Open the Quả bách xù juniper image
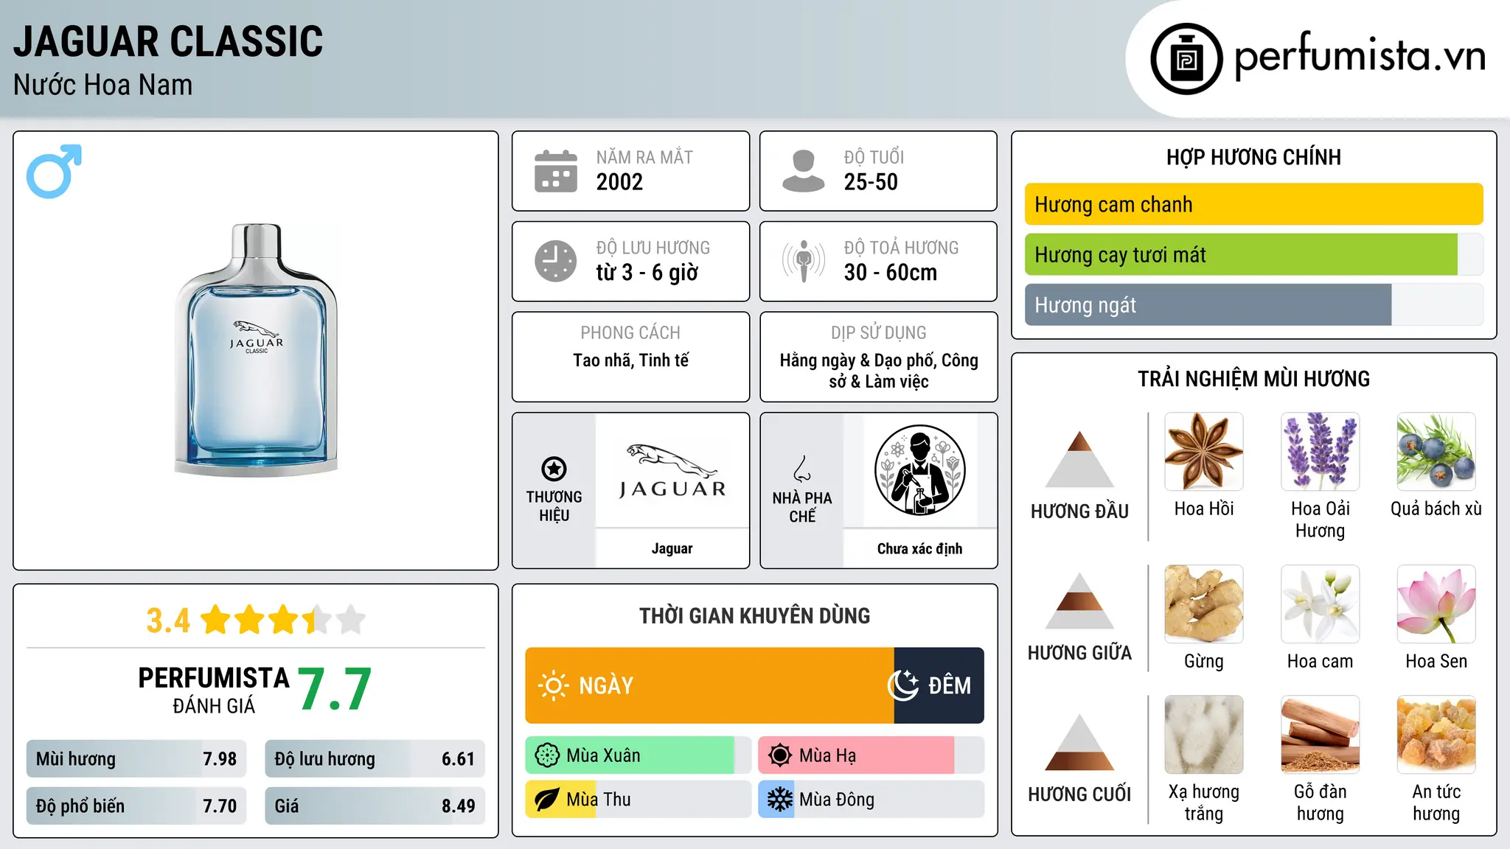The image size is (1510, 849). pos(1436,452)
